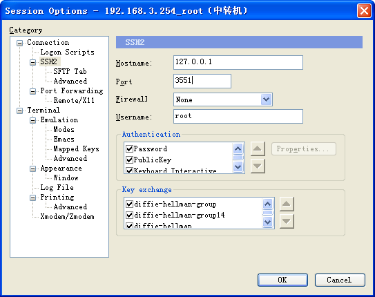Select SSH2 category item
The height and width of the screenshot is (297, 375).
pyautogui.click(x=48, y=61)
